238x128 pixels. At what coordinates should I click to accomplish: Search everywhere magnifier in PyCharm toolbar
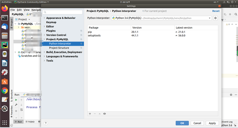236,14
